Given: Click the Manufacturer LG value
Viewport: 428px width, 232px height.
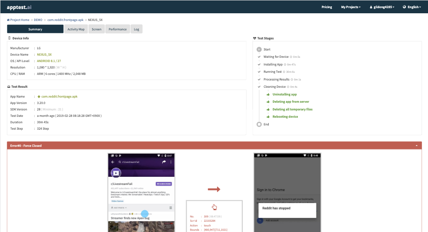Looking at the screenshot, I should point(39,48).
